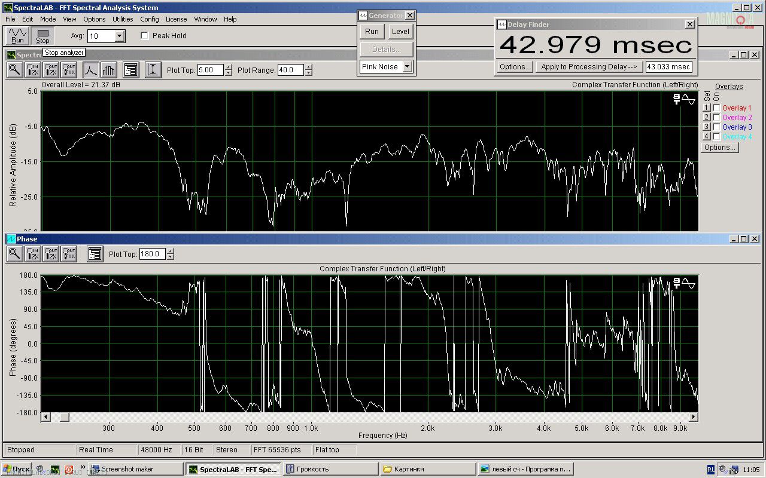Viewport: 766px width, 478px height.
Task: Enable the Overlay 3 checkbox
Action: (x=716, y=127)
